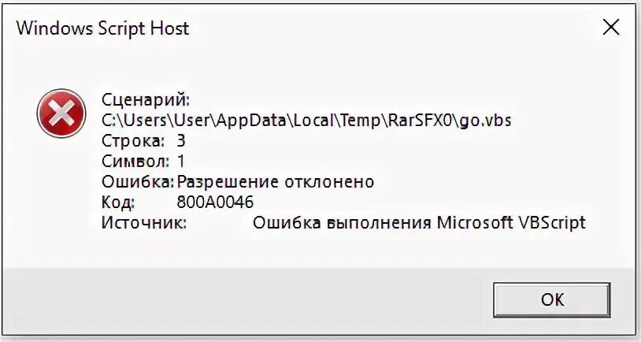Click the Сценарий label
Viewport: 641px width, 342px height.
pos(146,100)
